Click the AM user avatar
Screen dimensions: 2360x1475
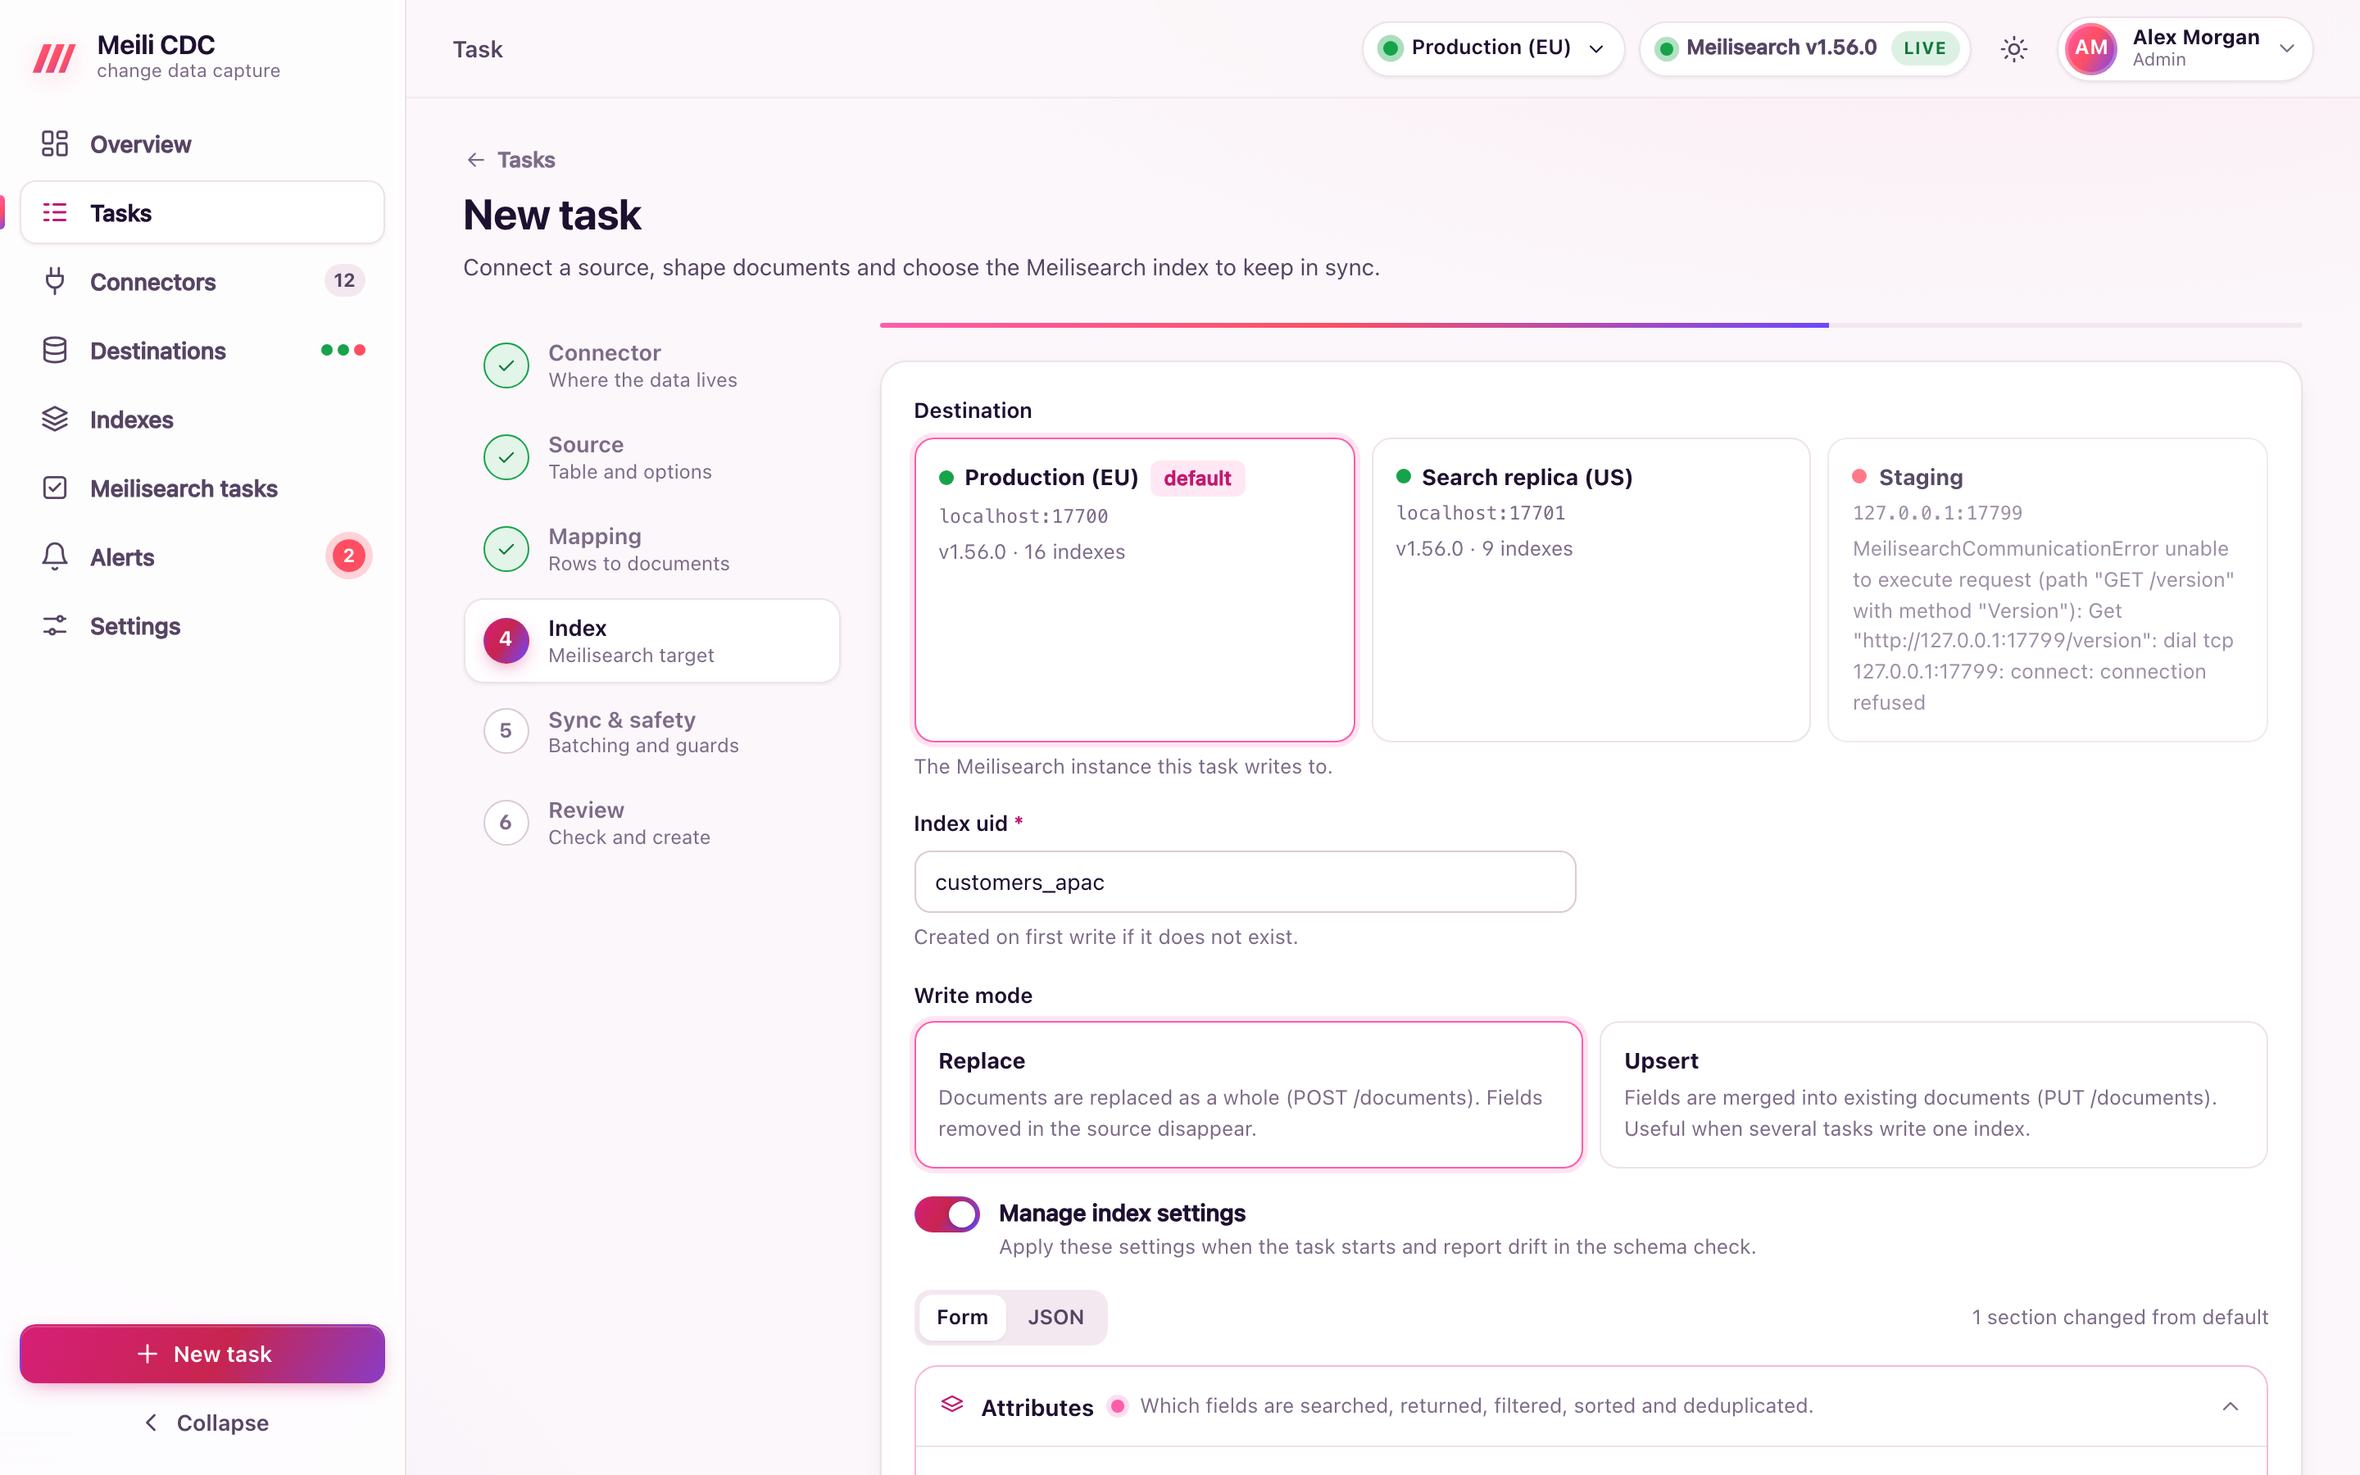click(x=2091, y=49)
